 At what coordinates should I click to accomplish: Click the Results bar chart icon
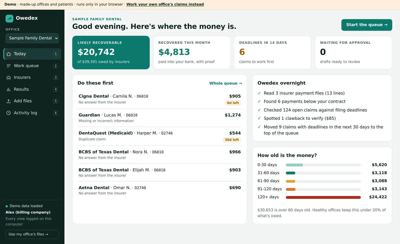point(8,89)
